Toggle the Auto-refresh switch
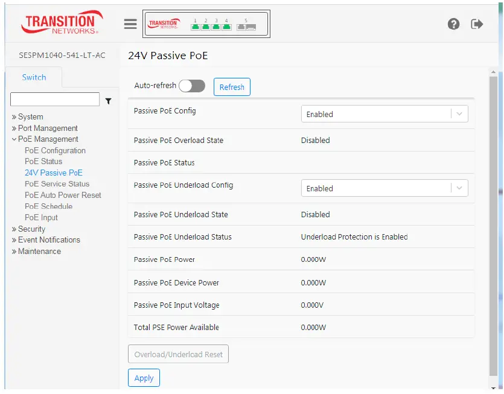504x394 pixels. point(192,86)
